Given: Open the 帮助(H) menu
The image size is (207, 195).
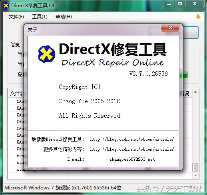Looking at the screenshot, I should point(64,17).
